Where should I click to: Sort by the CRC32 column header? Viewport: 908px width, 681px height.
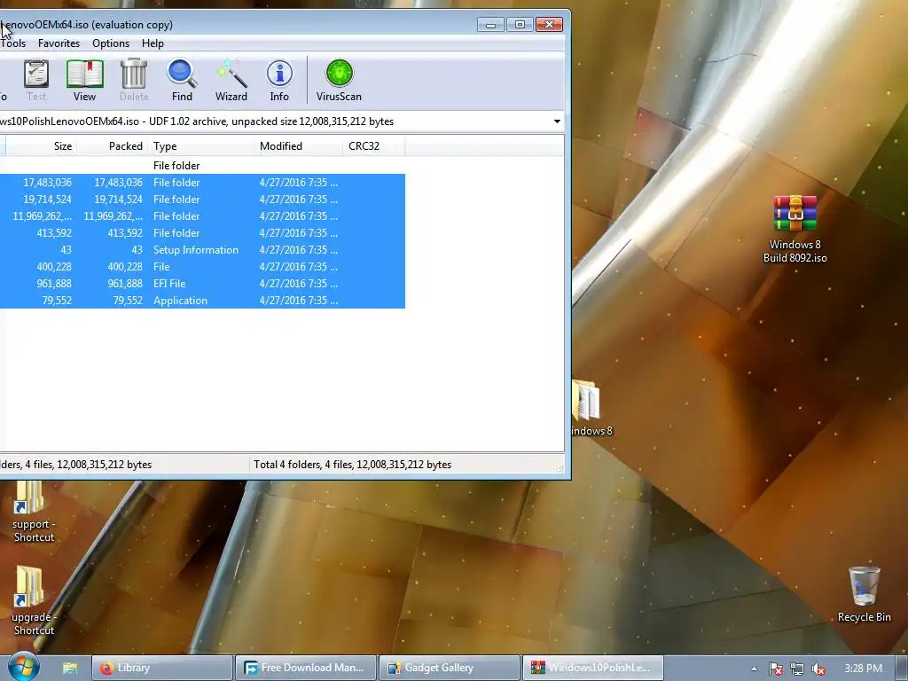click(374, 146)
